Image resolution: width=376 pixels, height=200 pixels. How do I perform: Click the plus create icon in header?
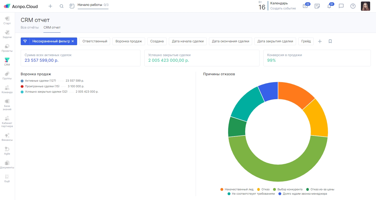(x=50, y=6)
